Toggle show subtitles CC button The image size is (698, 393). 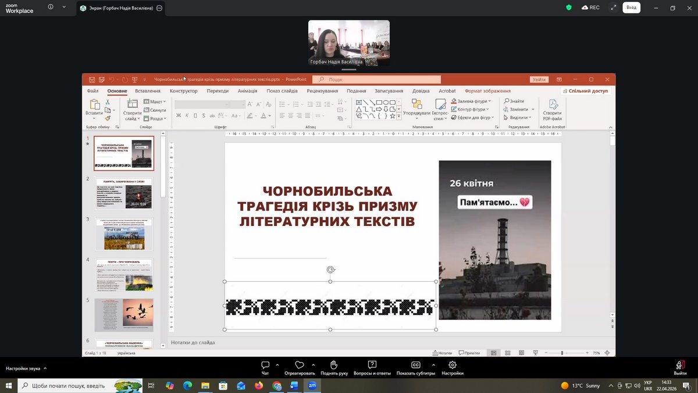point(415,365)
